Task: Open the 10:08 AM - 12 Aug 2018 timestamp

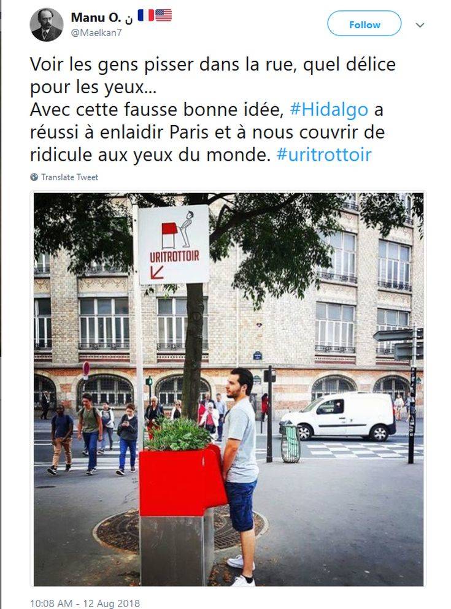Action: 85,603
